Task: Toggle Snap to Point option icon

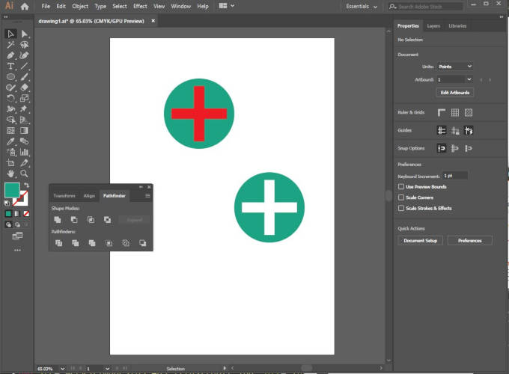Action: (442, 148)
